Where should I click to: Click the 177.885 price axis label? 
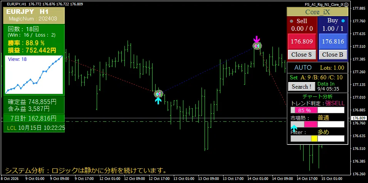[358, 8]
